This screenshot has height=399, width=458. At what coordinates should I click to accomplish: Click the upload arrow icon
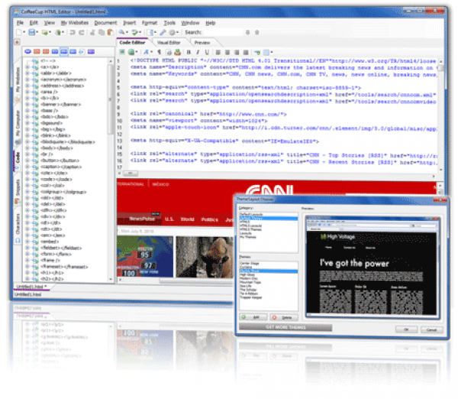pyautogui.click(x=58, y=32)
